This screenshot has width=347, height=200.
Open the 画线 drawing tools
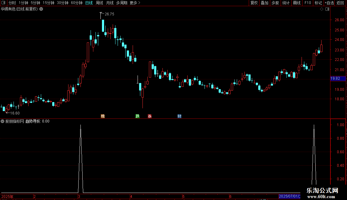tap(297, 3)
